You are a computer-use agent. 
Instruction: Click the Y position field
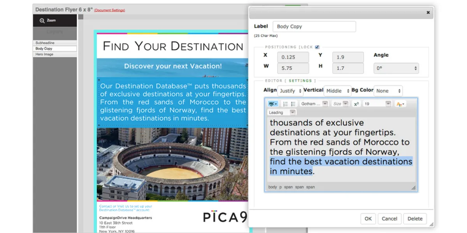pos(348,57)
